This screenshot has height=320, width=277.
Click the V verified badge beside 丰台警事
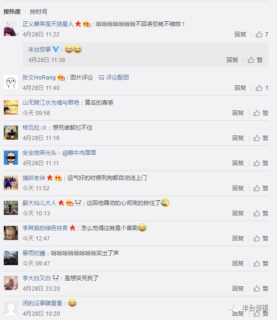[x=56, y=49]
